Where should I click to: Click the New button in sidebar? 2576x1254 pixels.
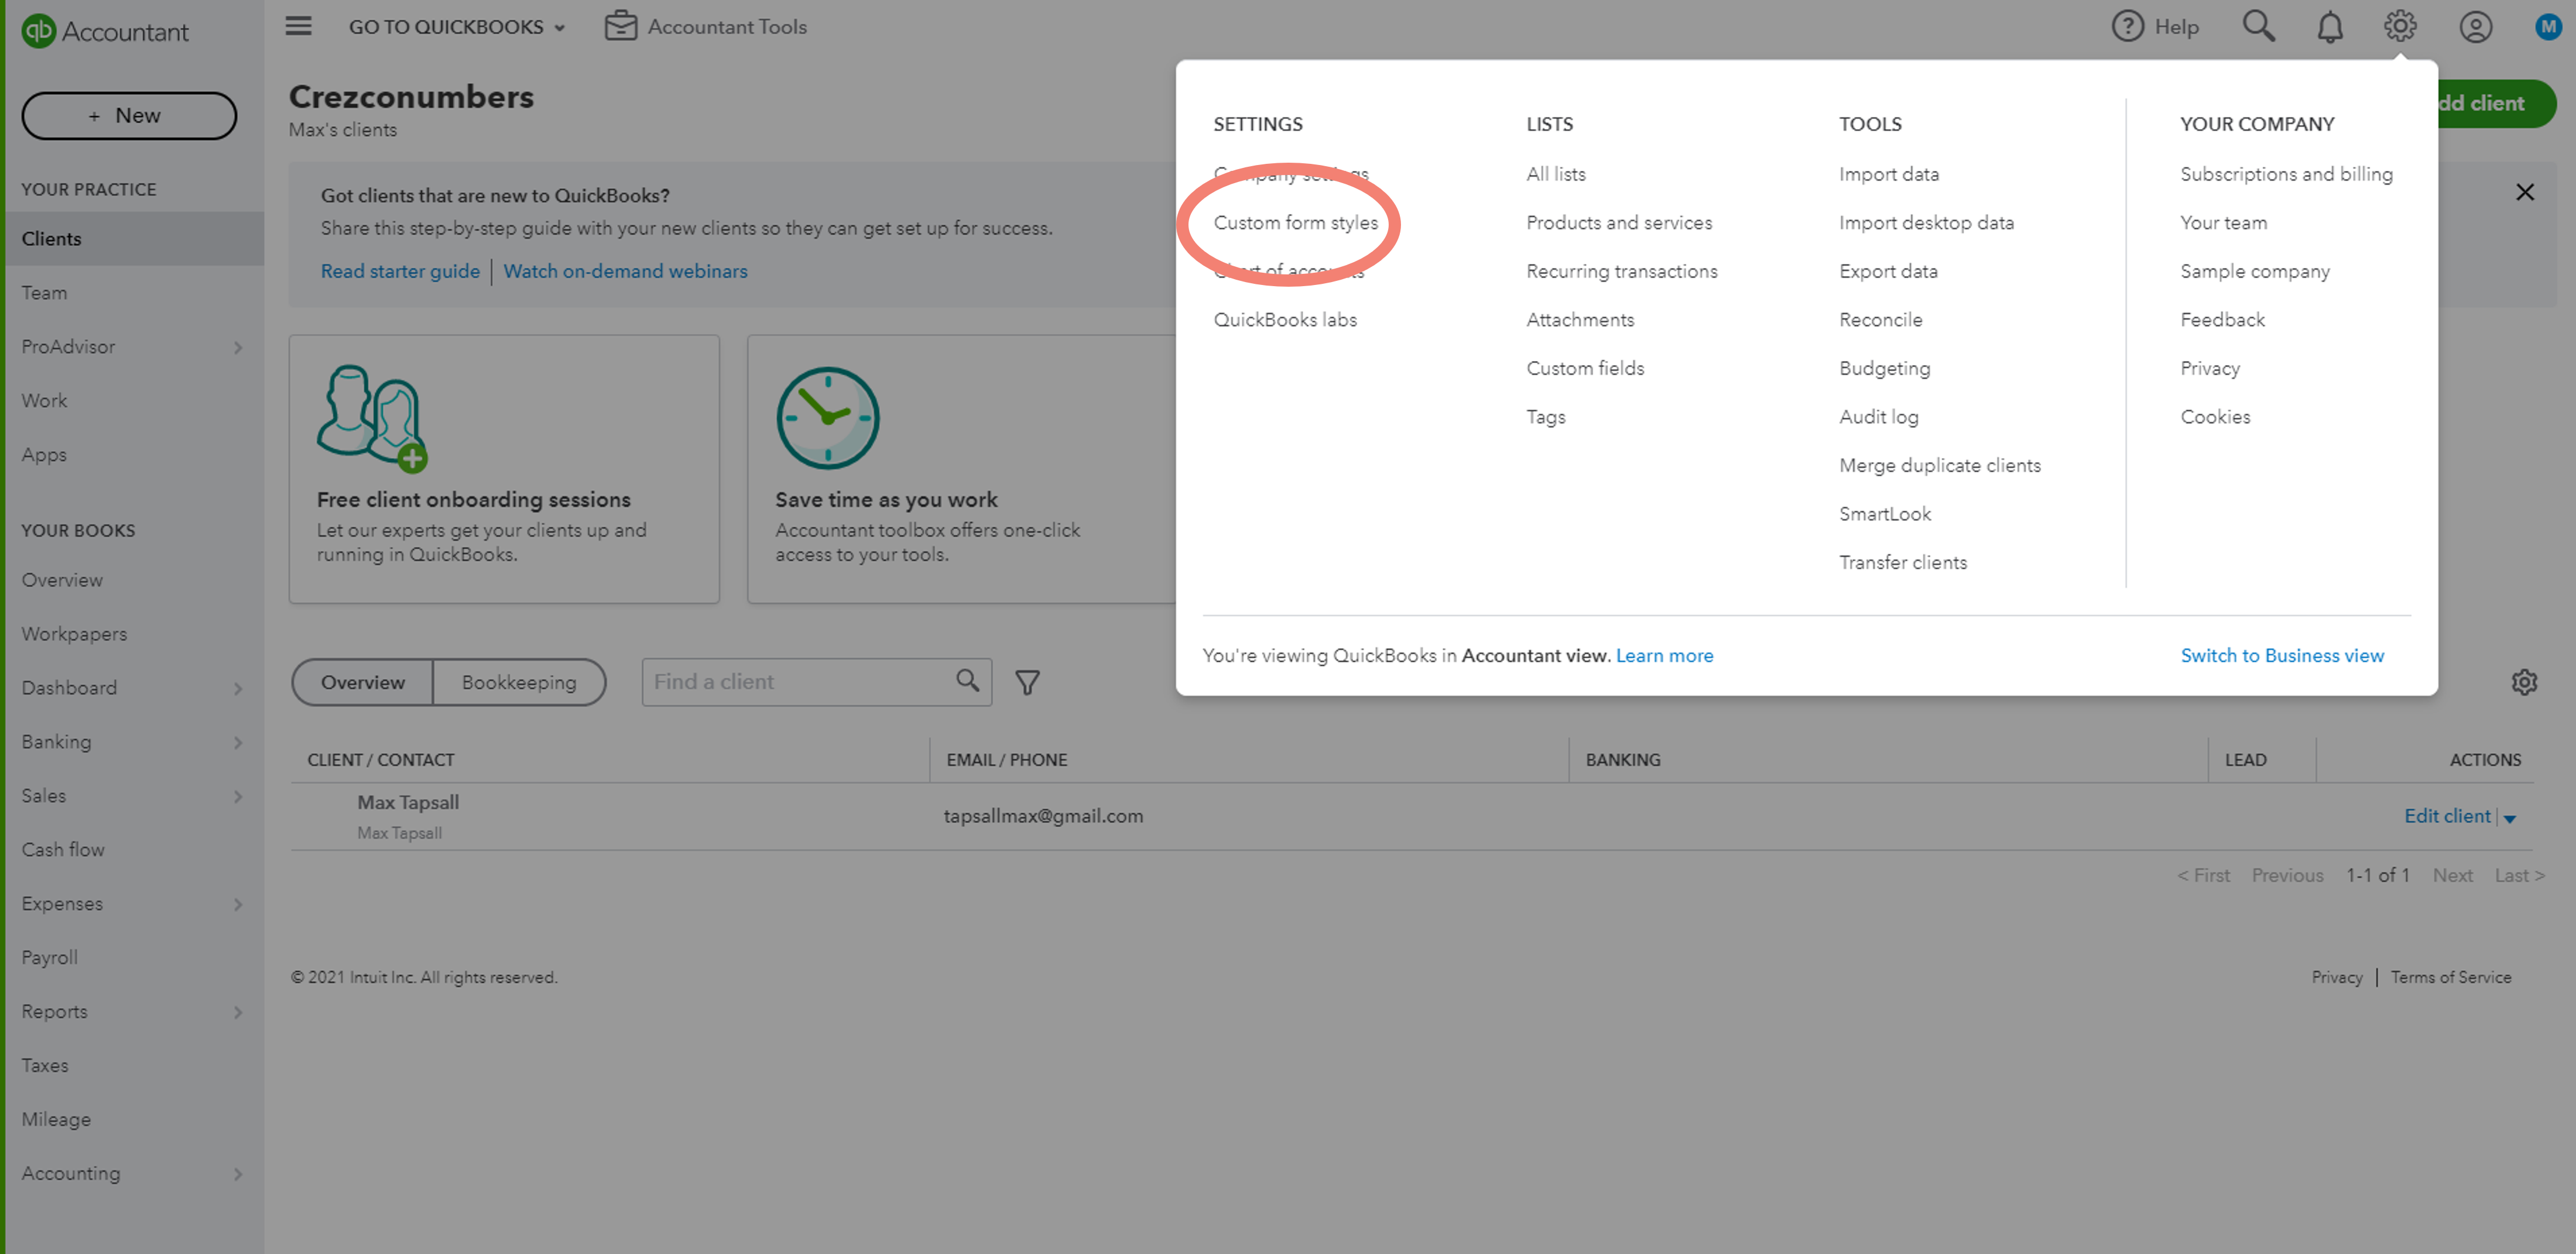[129, 116]
